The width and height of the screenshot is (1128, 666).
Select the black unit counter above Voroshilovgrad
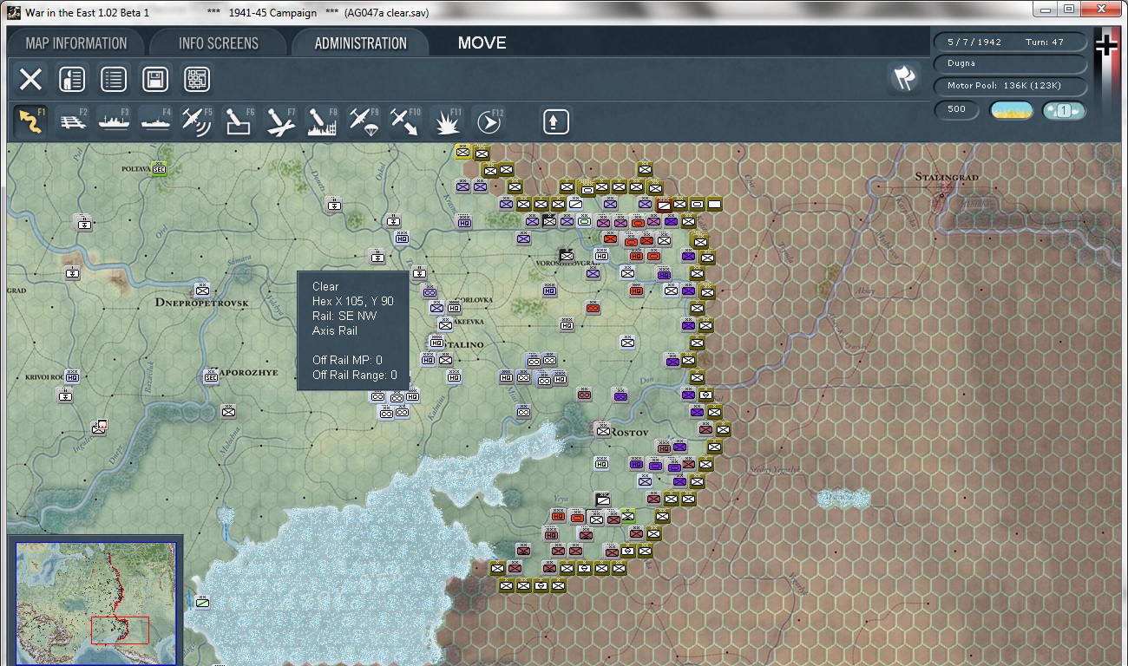point(567,254)
